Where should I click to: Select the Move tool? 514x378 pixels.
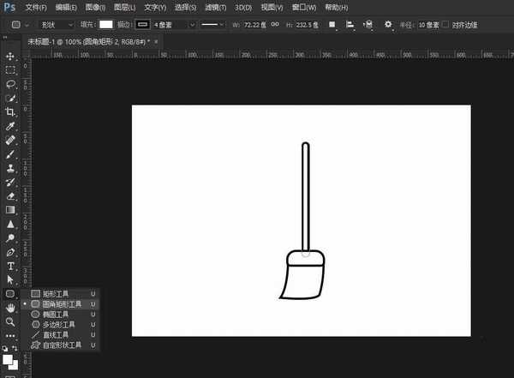[x=10, y=57]
